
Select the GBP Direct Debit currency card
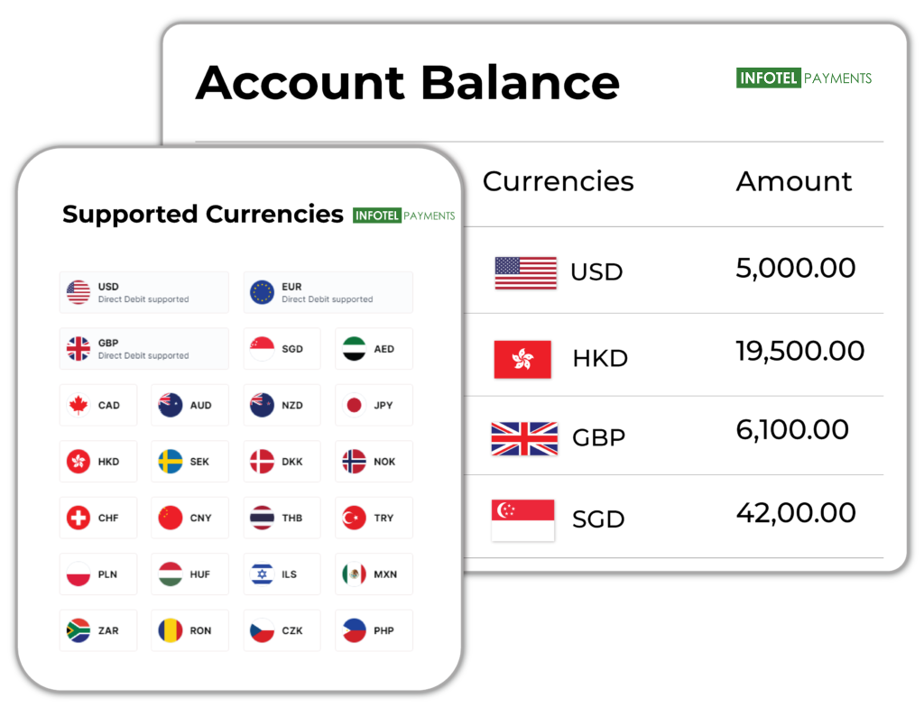pyautogui.click(x=144, y=349)
